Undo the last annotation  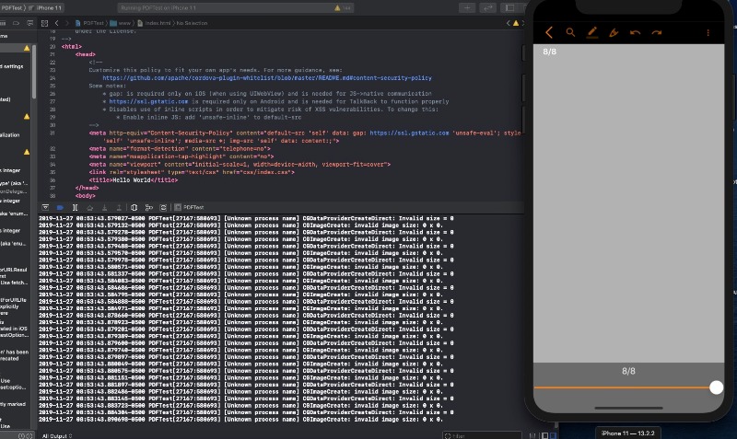635,32
